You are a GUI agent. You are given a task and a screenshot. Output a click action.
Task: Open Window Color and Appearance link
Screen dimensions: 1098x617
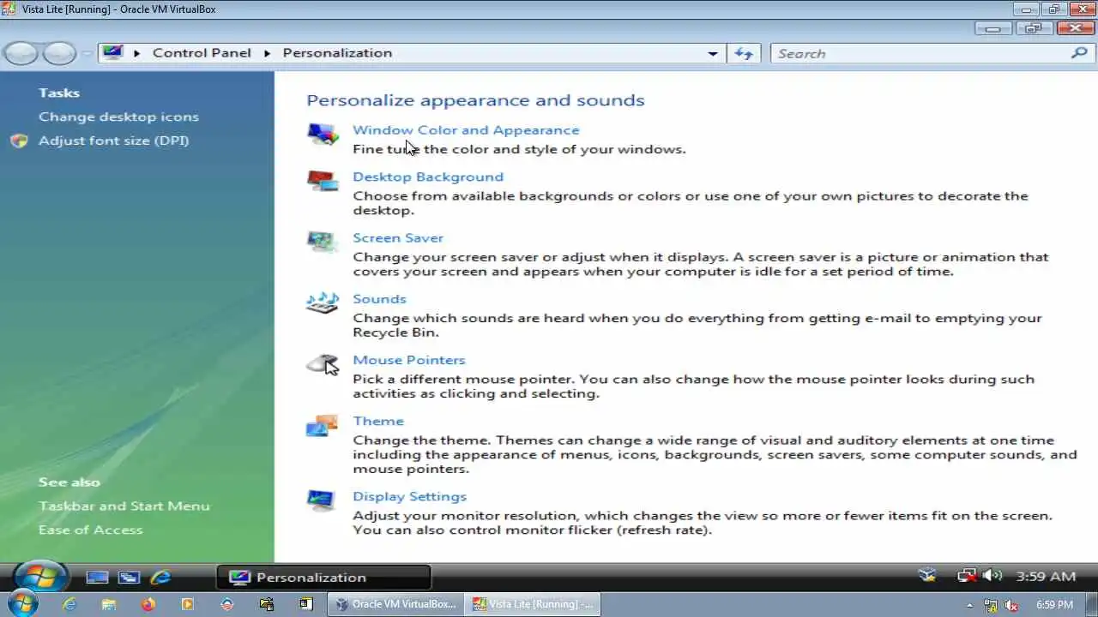466,130
